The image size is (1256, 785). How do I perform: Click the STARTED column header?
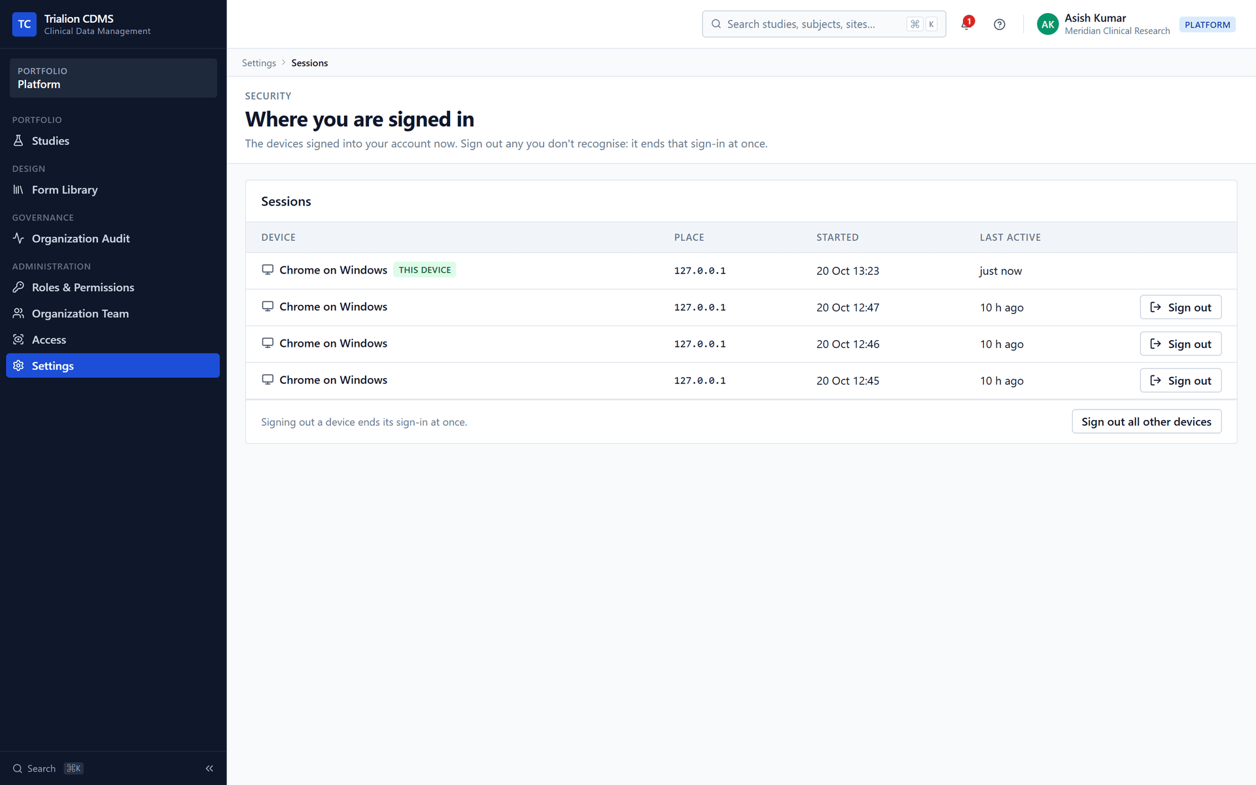(837, 237)
